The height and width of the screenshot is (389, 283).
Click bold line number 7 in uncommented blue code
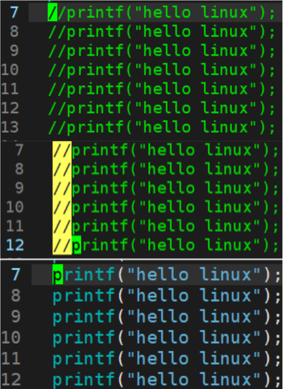pyautogui.click(x=16, y=275)
